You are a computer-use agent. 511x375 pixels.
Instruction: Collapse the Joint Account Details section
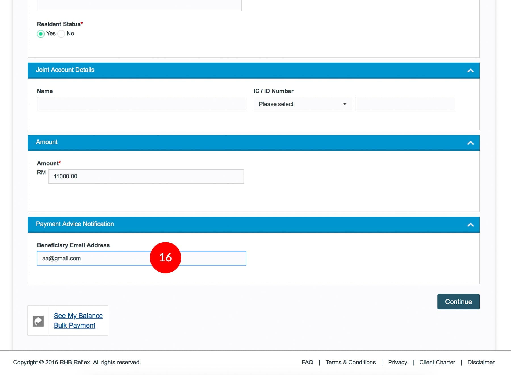tap(470, 70)
